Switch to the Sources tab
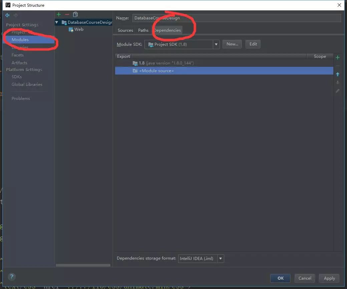 click(x=125, y=30)
